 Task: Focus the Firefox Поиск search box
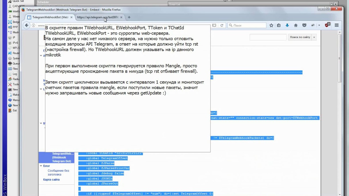pos(247,25)
